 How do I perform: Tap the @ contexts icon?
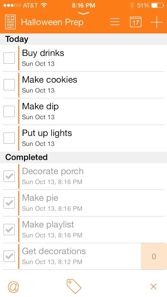point(13,287)
